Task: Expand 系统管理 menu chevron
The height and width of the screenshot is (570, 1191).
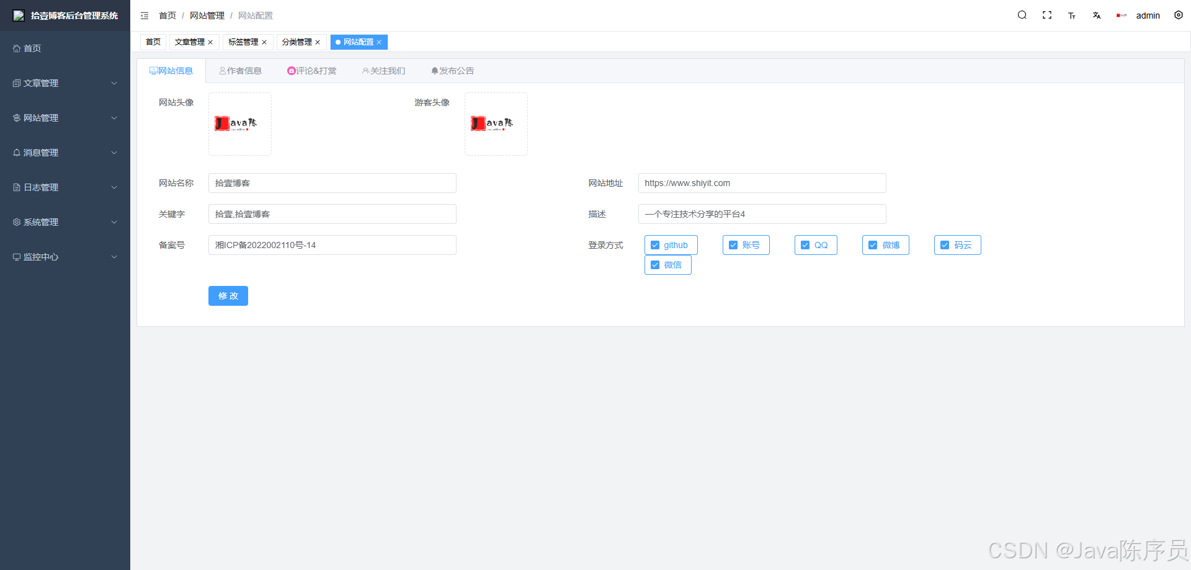Action: (x=114, y=222)
